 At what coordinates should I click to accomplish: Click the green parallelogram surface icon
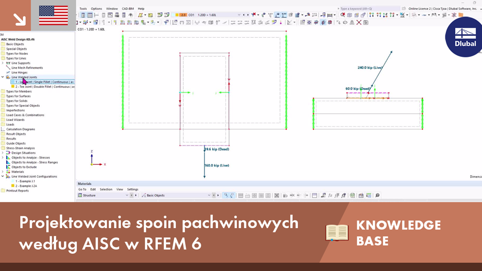tap(140, 15)
